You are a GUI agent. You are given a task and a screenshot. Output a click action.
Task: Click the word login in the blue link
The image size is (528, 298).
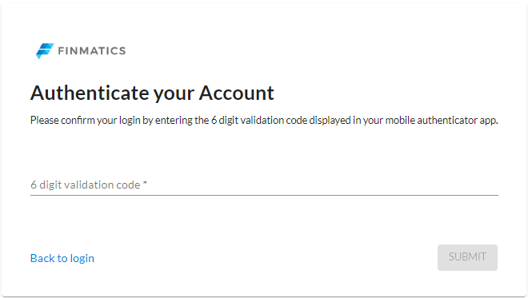(82, 258)
